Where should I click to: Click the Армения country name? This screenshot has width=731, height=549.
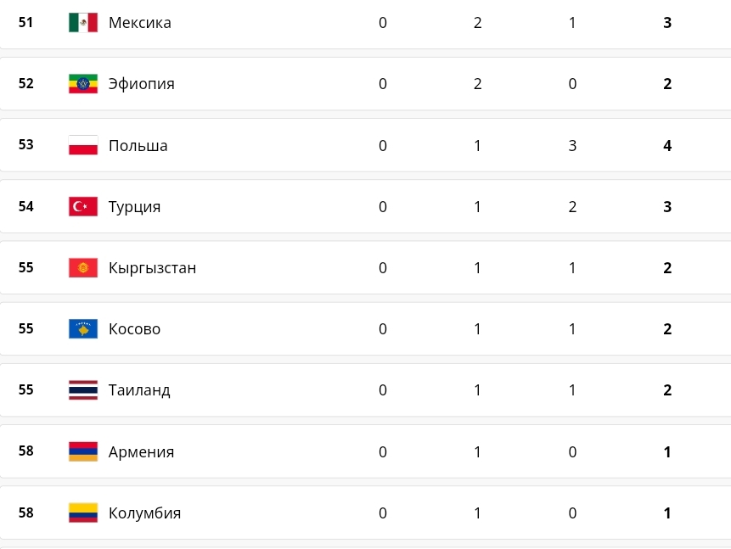tap(141, 451)
